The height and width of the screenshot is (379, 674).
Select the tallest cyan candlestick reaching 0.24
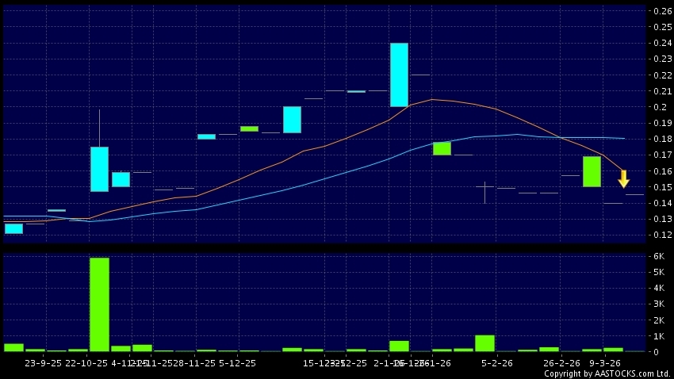click(399, 75)
